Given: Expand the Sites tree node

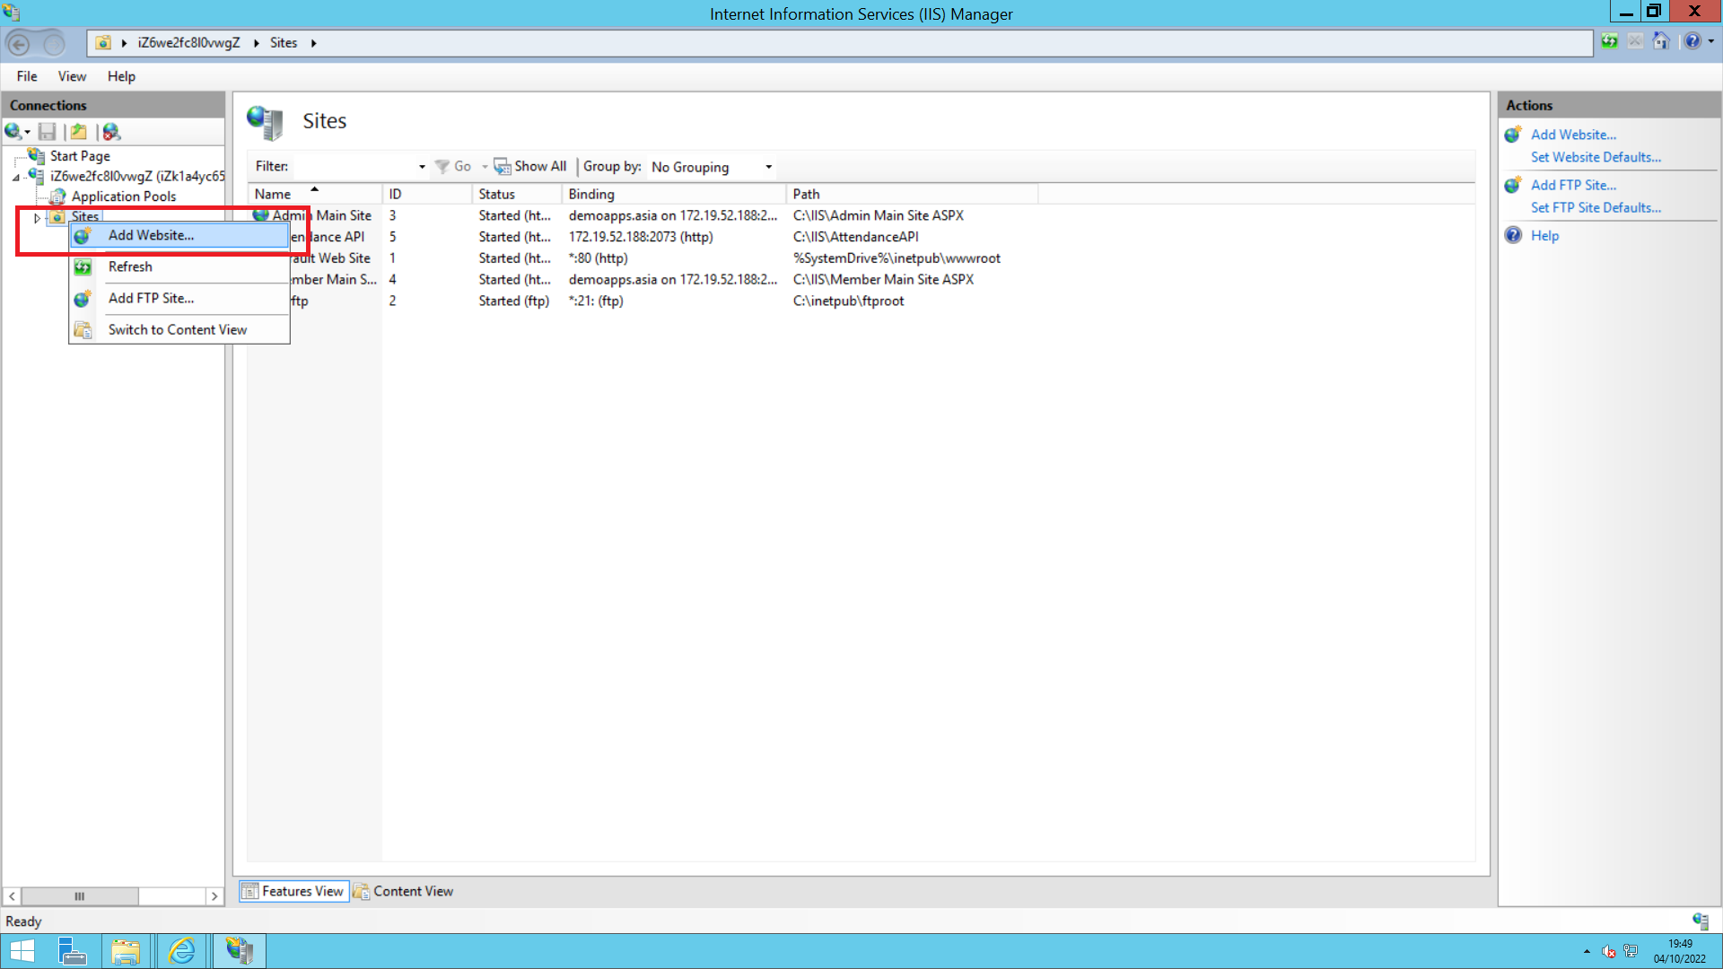Looking at the screenshot, I should 37,217.
